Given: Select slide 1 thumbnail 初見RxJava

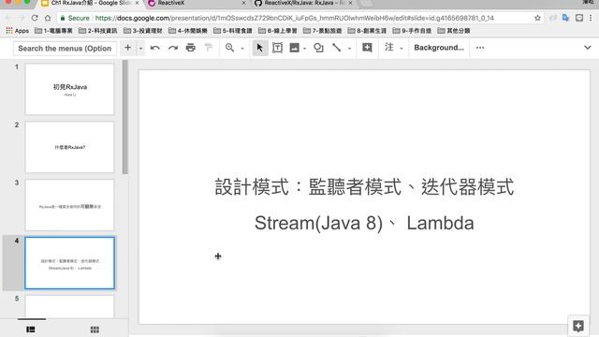Looking at the screenshot, I should click(69, 89).
